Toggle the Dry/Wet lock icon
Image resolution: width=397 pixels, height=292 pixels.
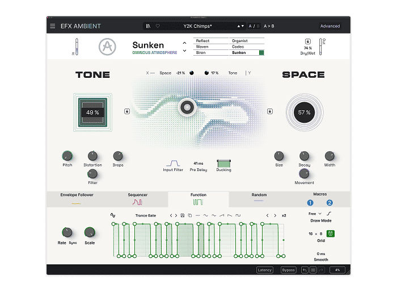click(307, 41)
